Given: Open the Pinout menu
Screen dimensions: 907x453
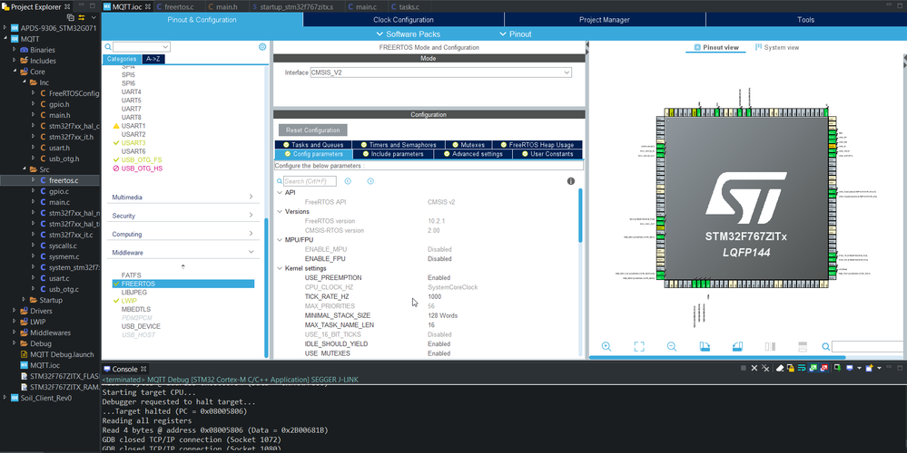Looking at the screenshot, I should [516, 34].
